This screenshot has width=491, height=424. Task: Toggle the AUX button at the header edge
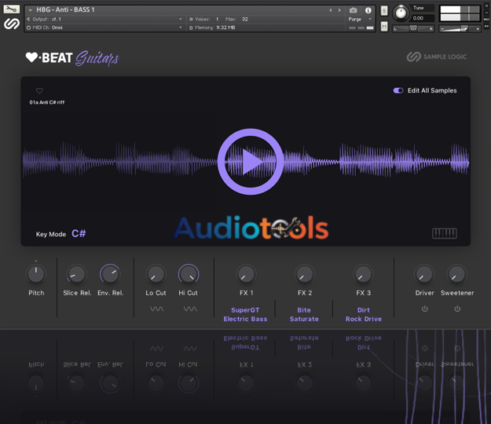(x=486, y=20)
